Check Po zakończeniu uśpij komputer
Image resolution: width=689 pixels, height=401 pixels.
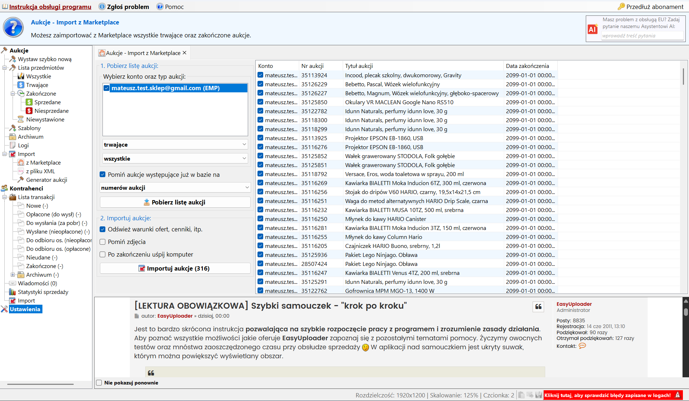coord(102,254)
